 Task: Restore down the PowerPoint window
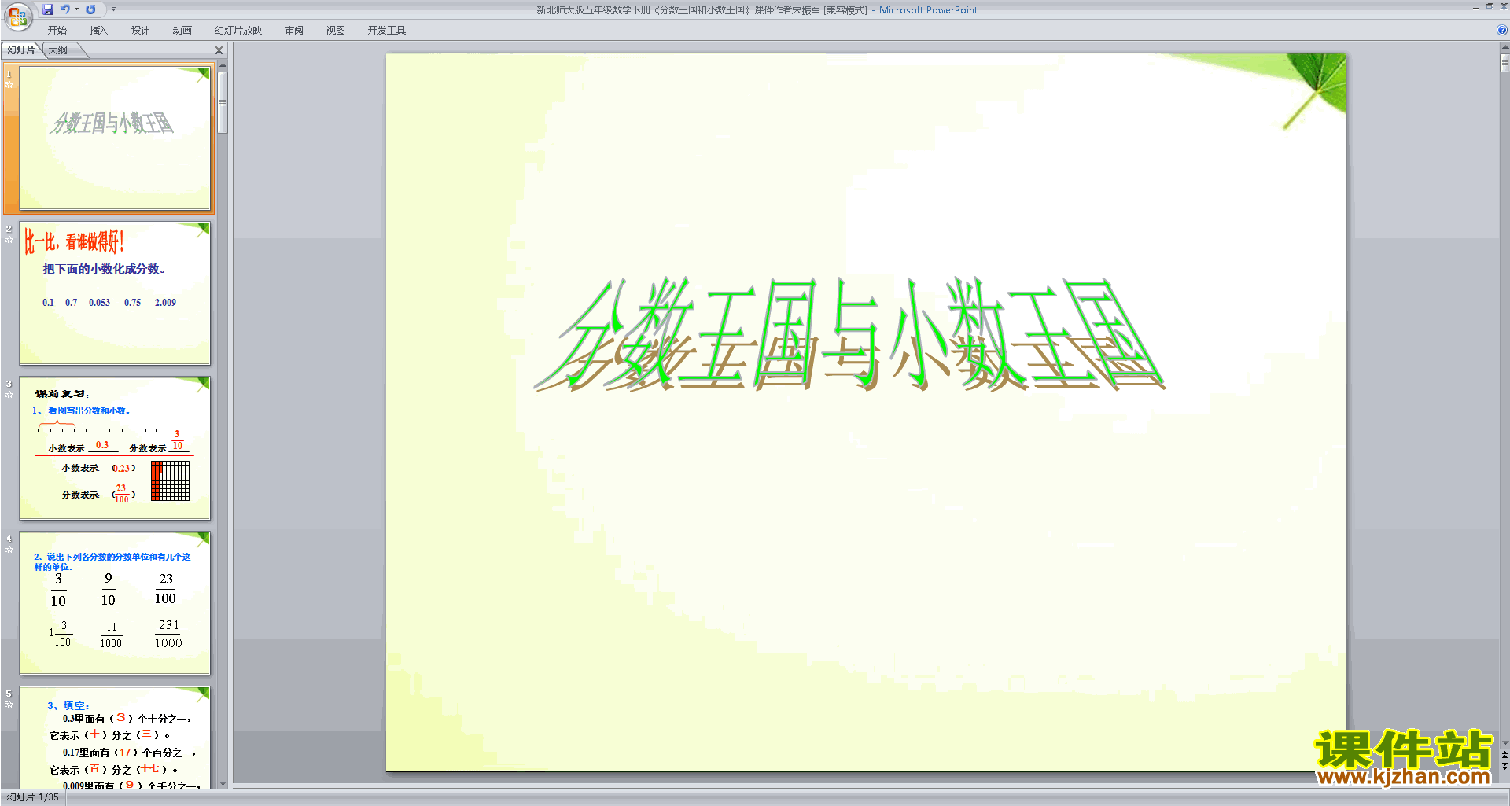1490,7
